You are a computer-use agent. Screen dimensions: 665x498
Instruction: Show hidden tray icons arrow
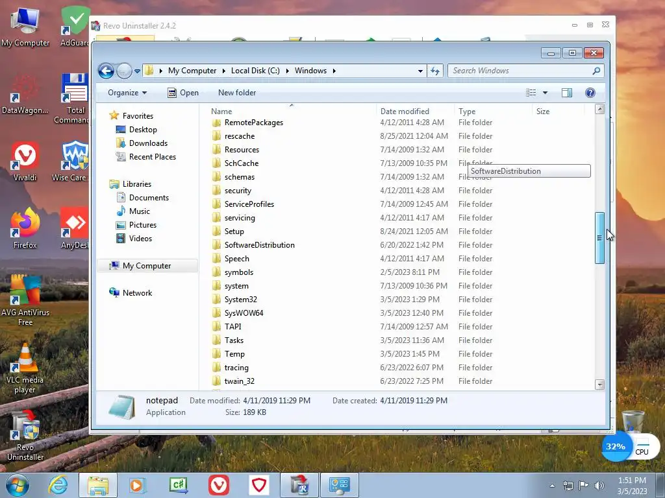tap(552, 486)
